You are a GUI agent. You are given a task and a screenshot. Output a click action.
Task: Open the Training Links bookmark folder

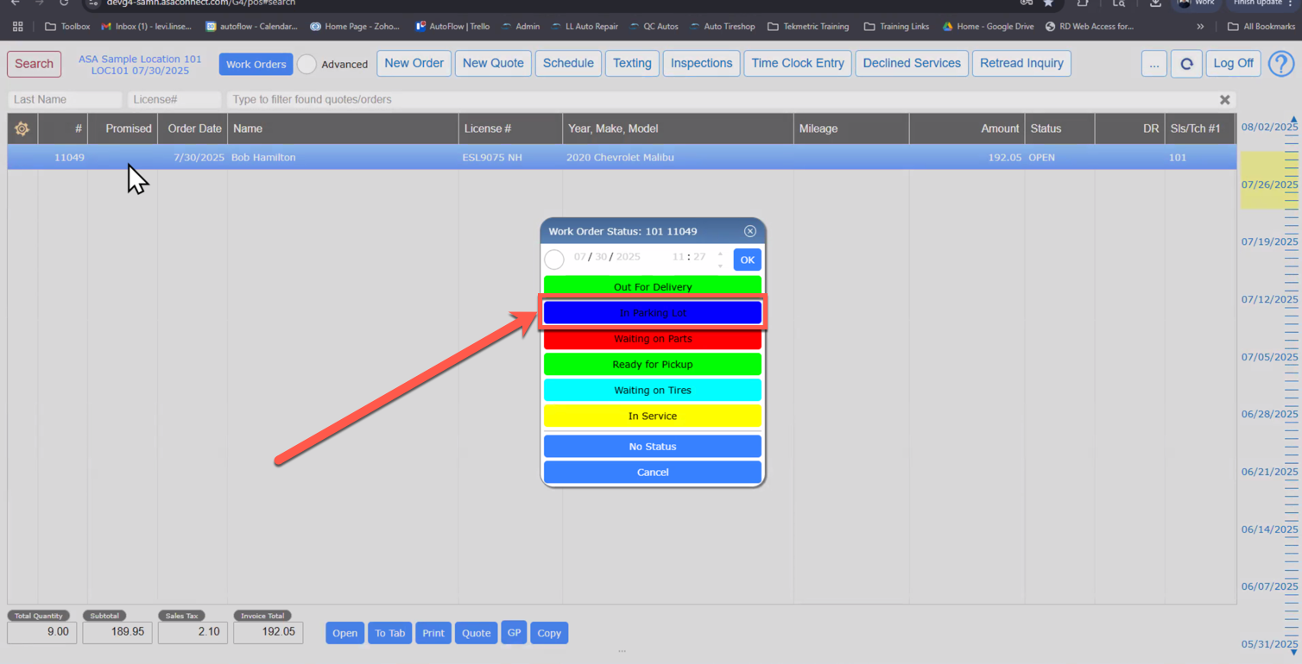point(896,27)
